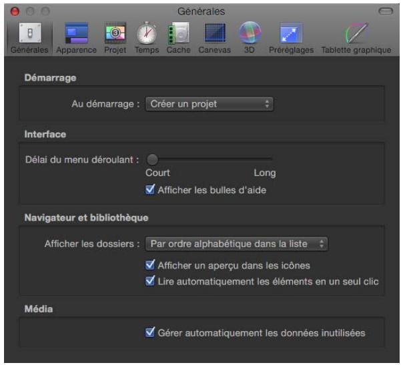Viewport: 401px width, 365px height.
Task: Close the Générales preferences window
Action: tap(15, 11)
